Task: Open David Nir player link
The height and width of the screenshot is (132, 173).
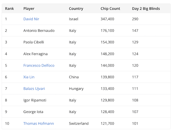Action: (31, 19)
